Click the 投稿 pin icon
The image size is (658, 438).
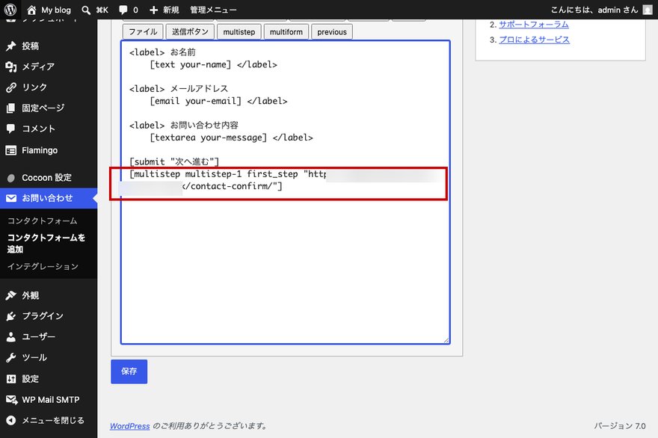(x=11, y=46)
